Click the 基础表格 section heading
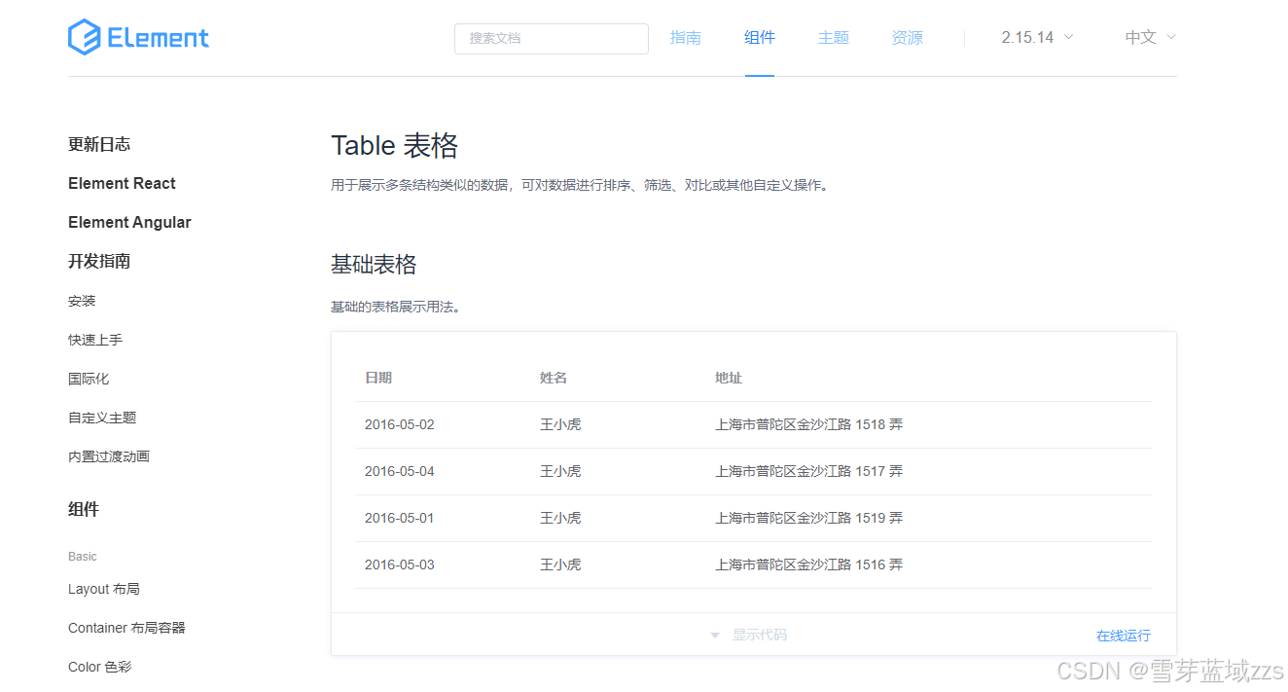This screenshot has width=1288, height=692. coord(374,264)
